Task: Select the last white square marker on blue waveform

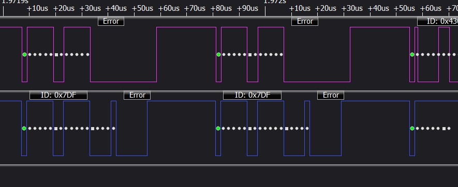Action: coord(444,128)
